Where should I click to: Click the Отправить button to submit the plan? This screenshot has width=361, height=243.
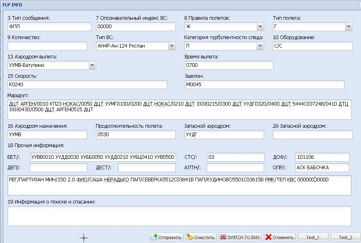[x=166, y=237]
